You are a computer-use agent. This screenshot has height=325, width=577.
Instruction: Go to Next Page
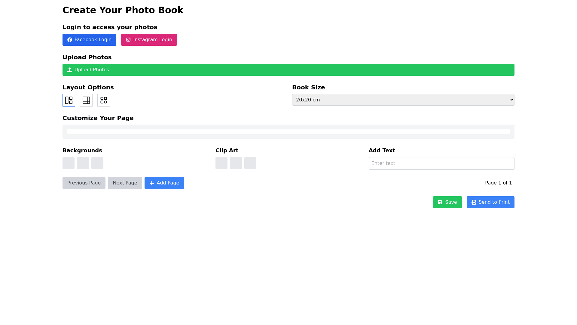tap(125, 183)
